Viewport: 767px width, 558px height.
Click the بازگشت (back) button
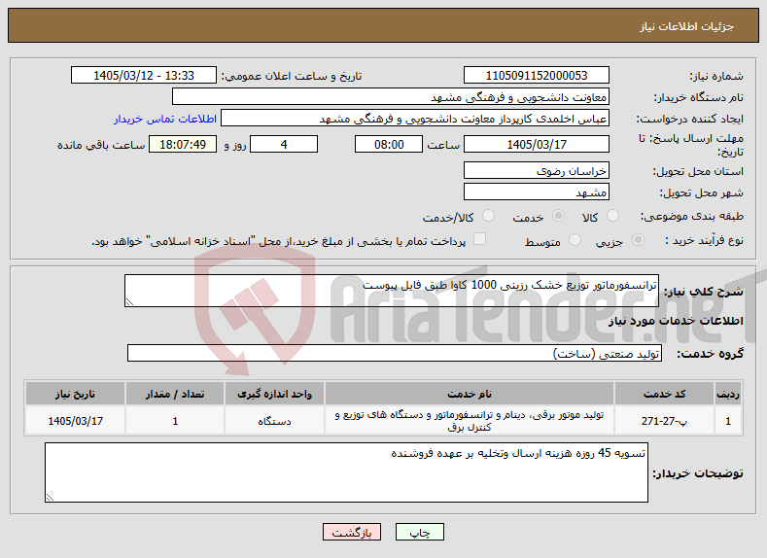[352, 532]
